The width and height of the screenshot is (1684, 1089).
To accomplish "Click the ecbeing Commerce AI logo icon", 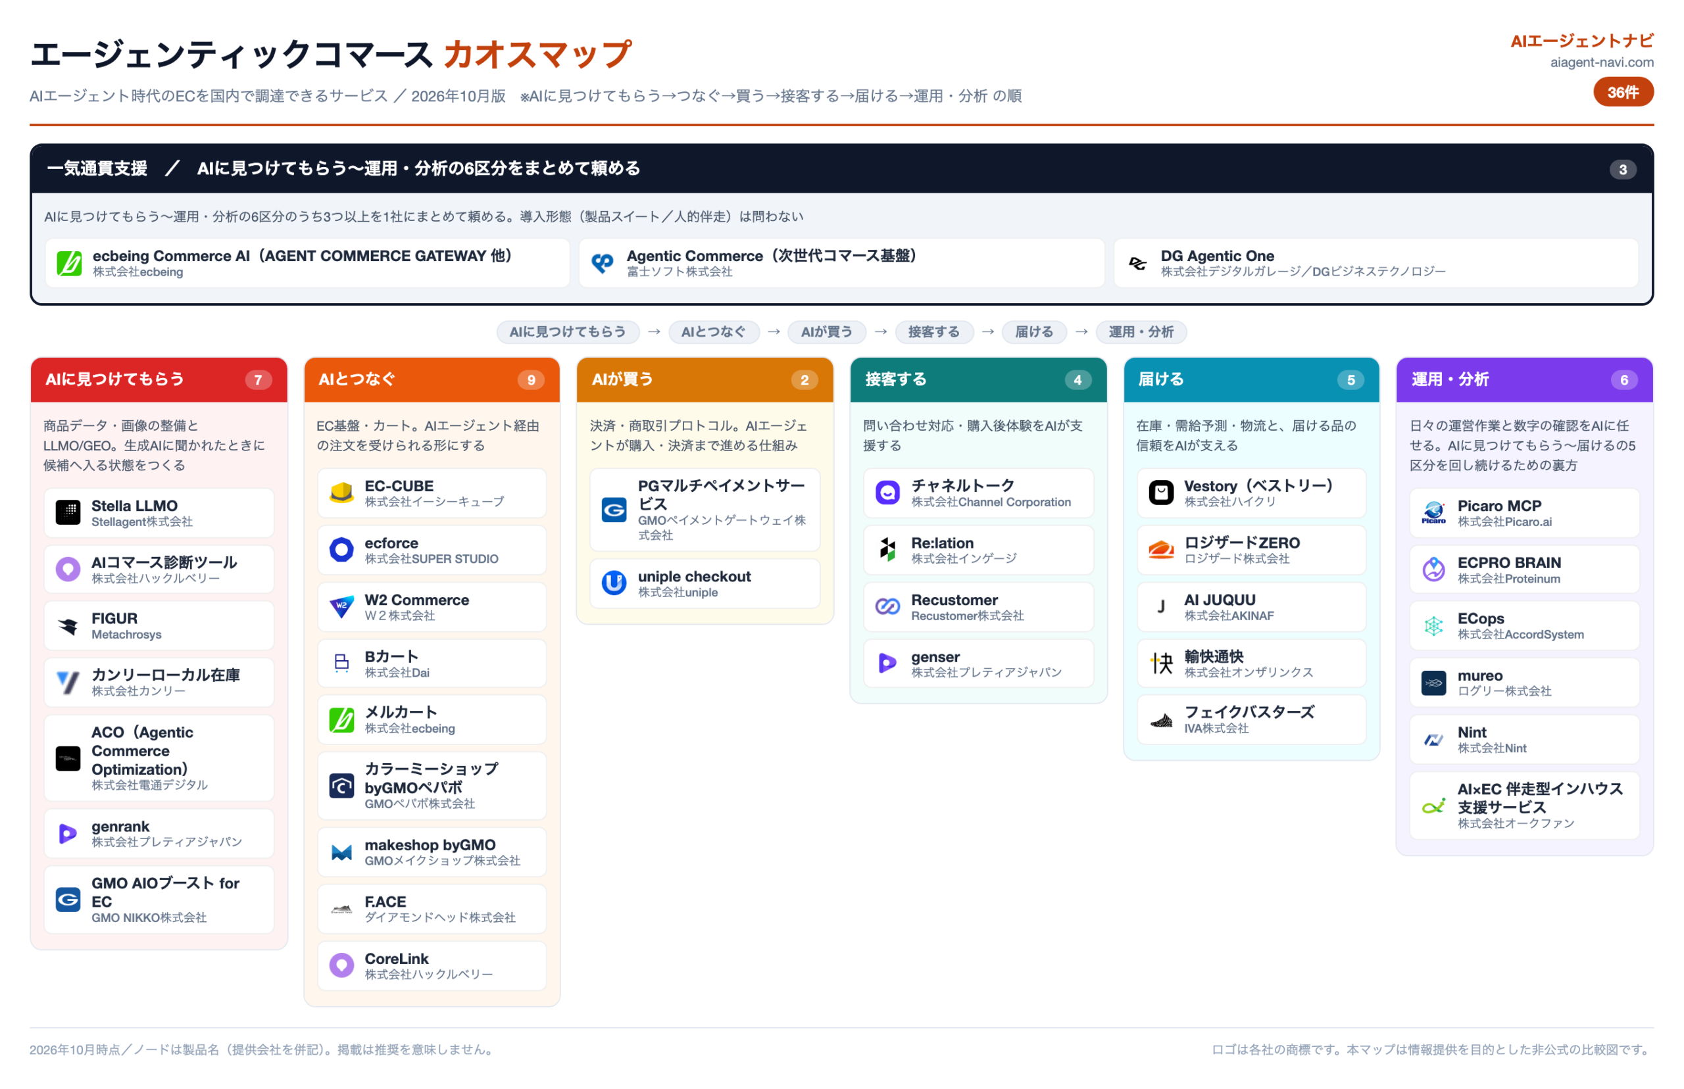I will [x=69, y=263].
